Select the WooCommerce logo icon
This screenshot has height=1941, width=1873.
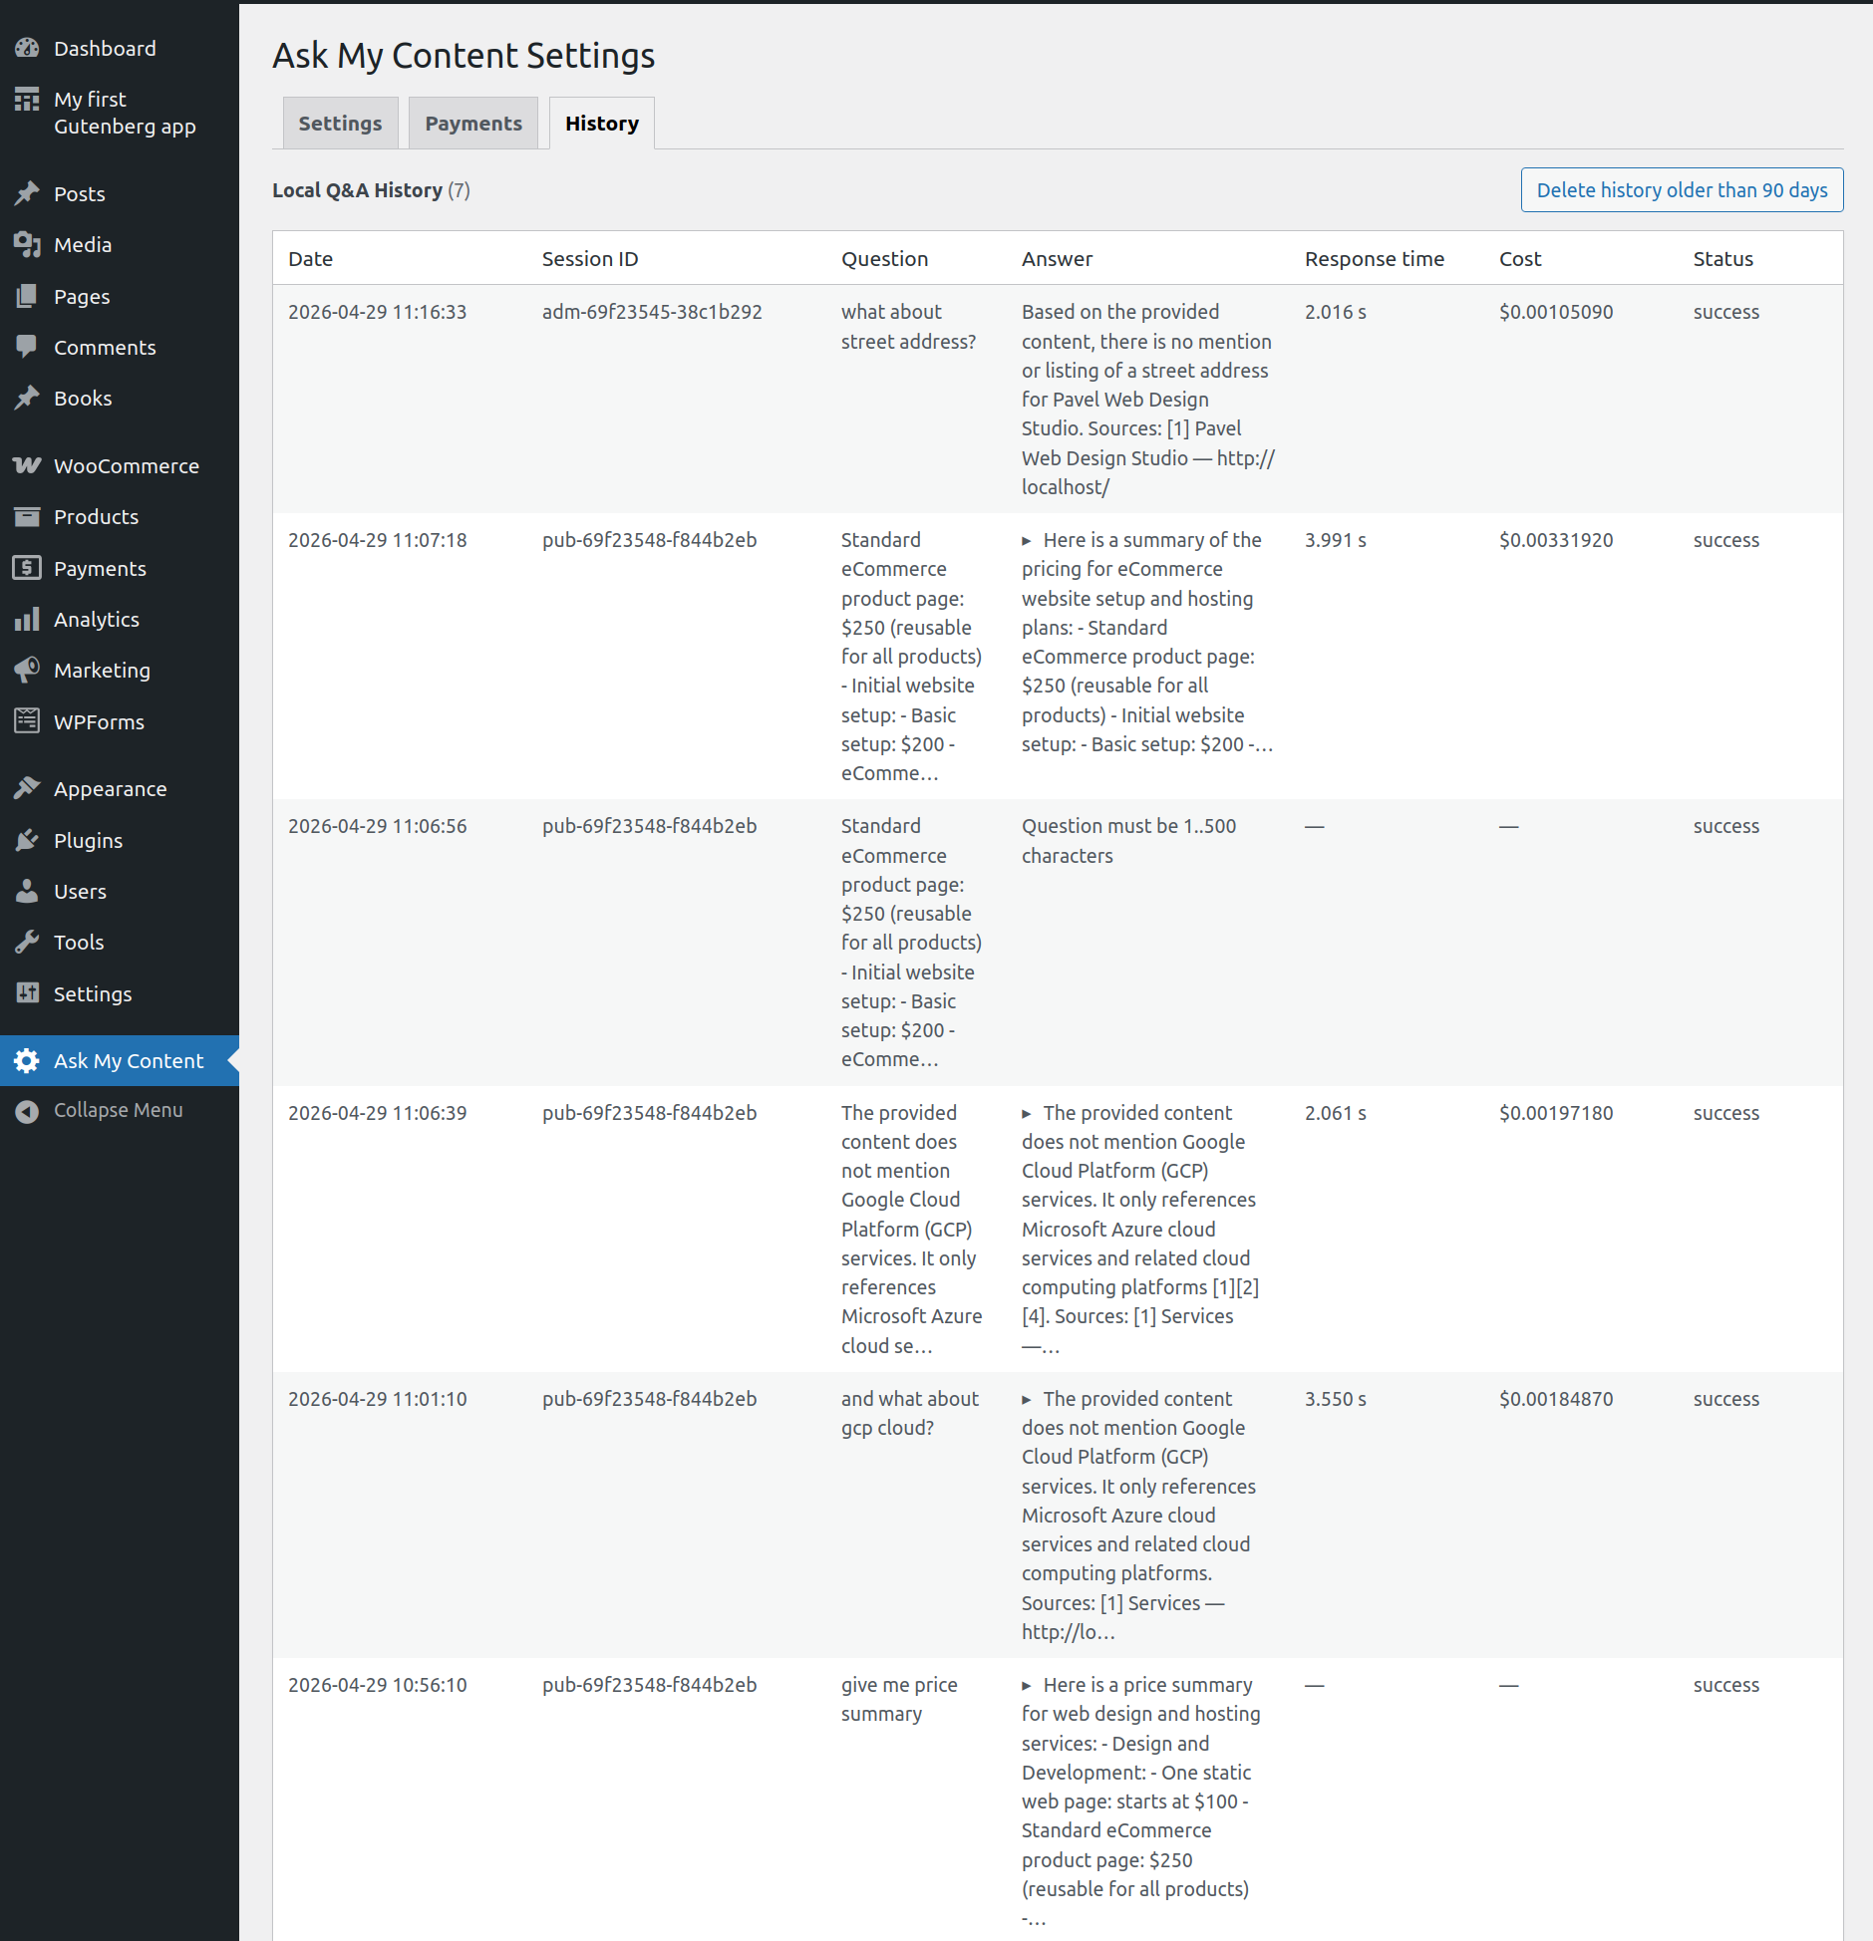pos(27,465)
